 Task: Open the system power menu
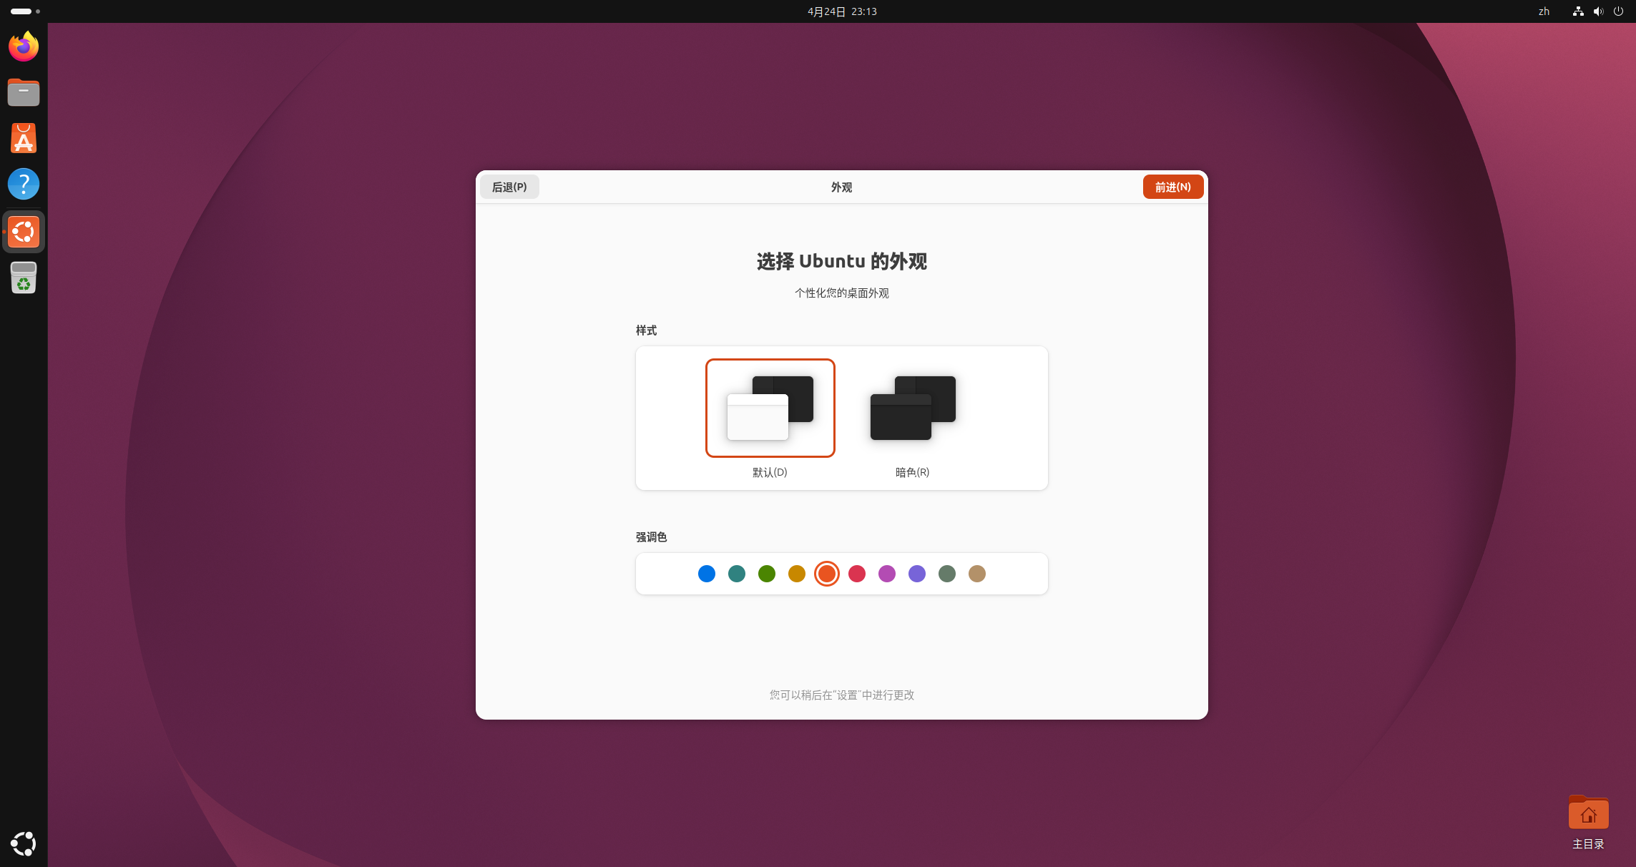click(1618, 11)
